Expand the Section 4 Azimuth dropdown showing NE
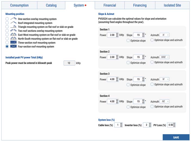191x141 pixels. 164,101
